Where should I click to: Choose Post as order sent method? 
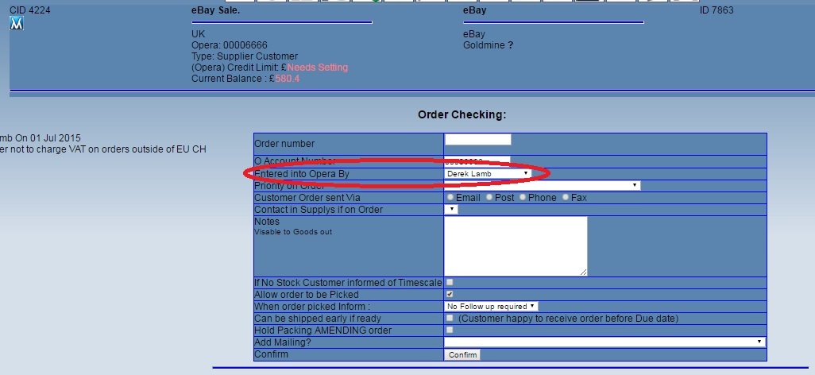pos(489,197)
